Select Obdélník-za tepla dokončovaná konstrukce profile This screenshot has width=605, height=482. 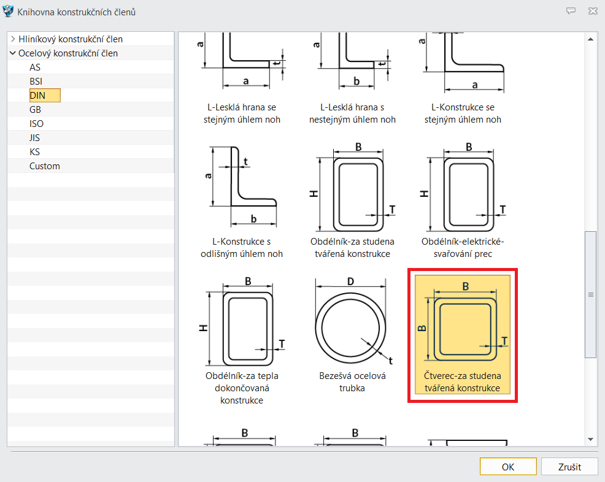click(242, 341)
